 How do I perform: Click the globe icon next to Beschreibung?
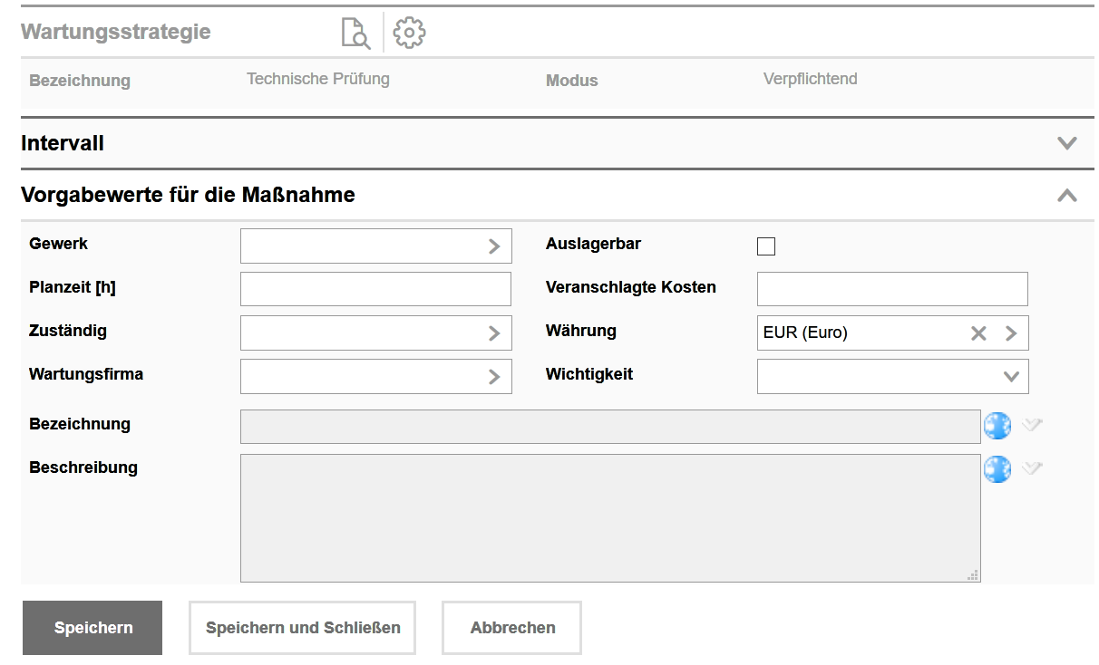coord(997,469)
